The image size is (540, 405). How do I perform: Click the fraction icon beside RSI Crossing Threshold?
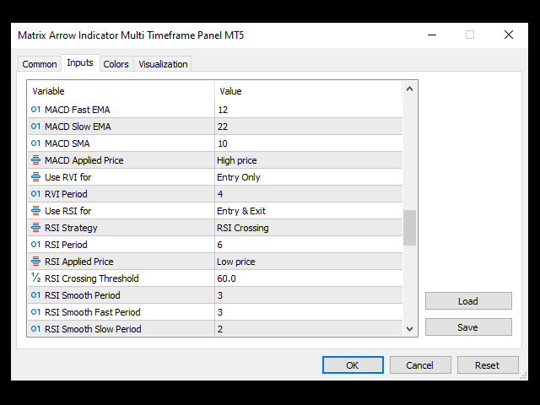tap(35, 278)
